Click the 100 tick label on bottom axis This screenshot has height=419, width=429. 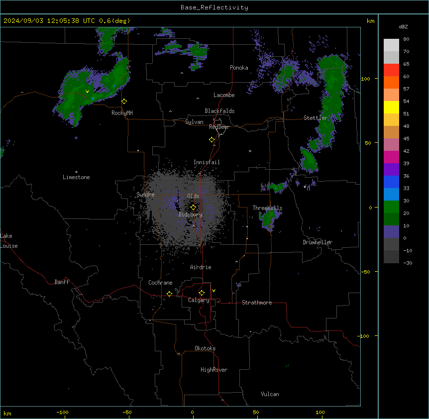pyautogui.click(x=320, y=412)
